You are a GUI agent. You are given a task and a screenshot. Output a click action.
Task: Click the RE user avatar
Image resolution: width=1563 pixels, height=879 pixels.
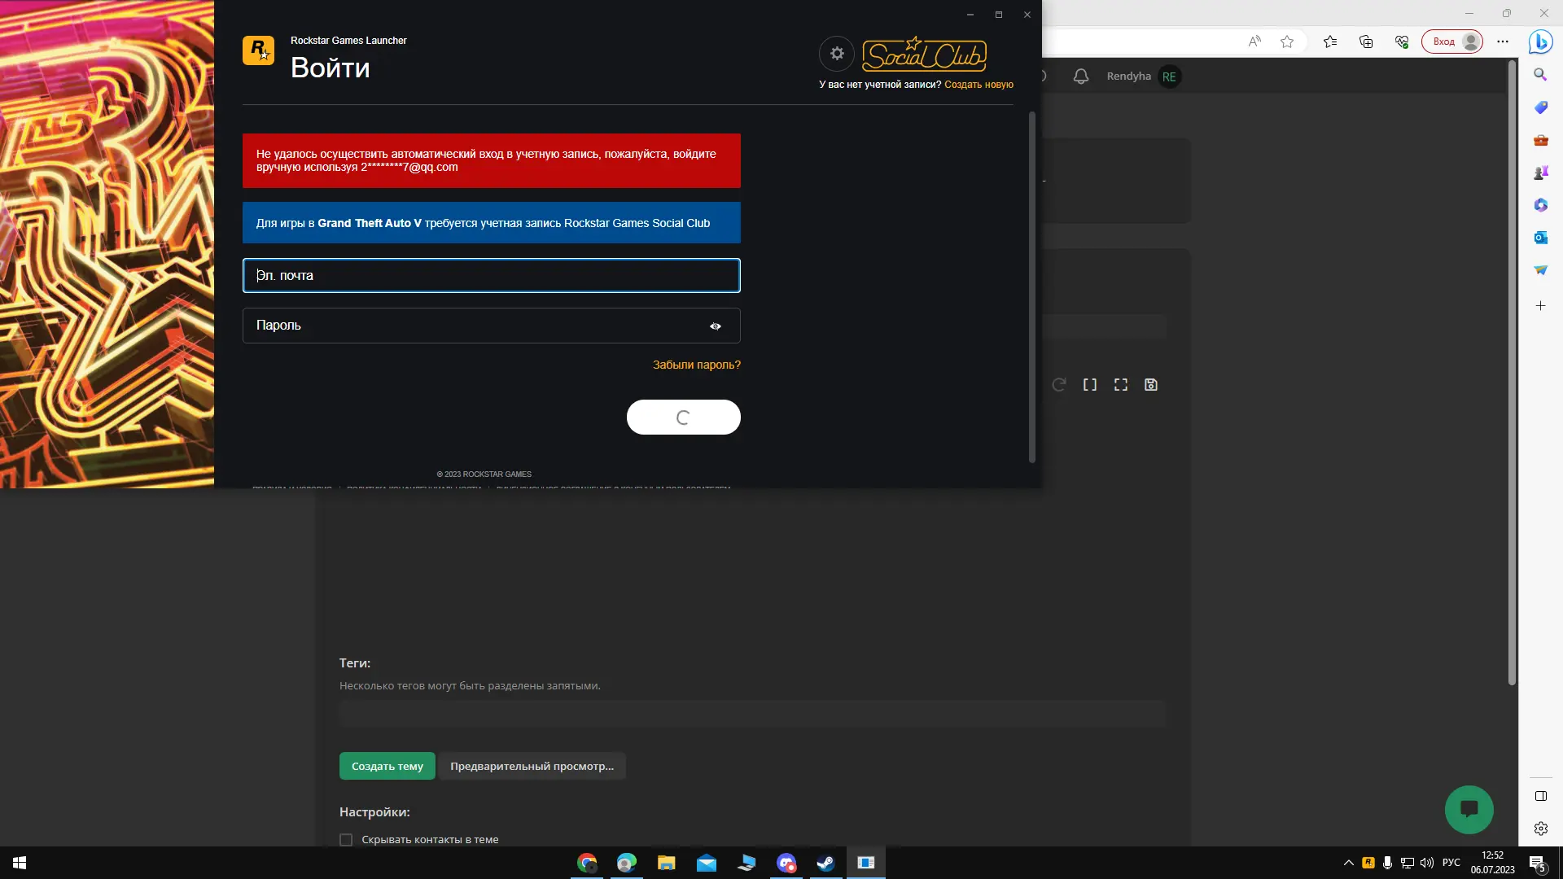coord(1169,77)
